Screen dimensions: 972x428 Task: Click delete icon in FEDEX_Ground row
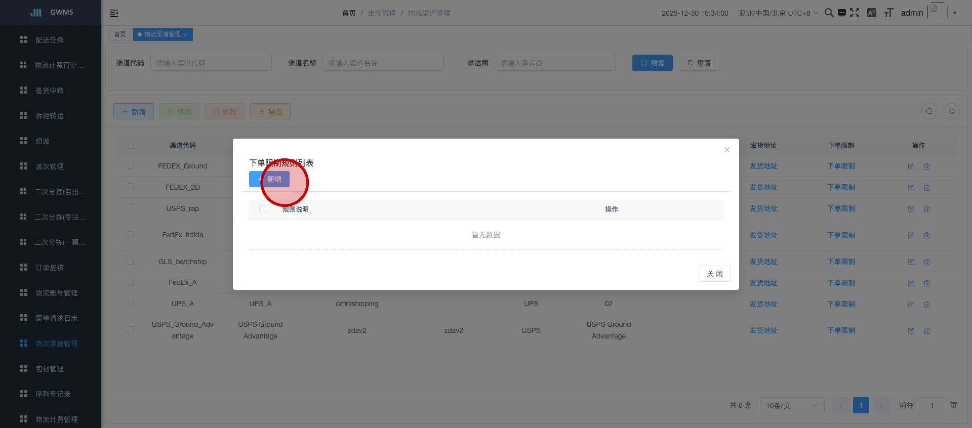(927, 166)
